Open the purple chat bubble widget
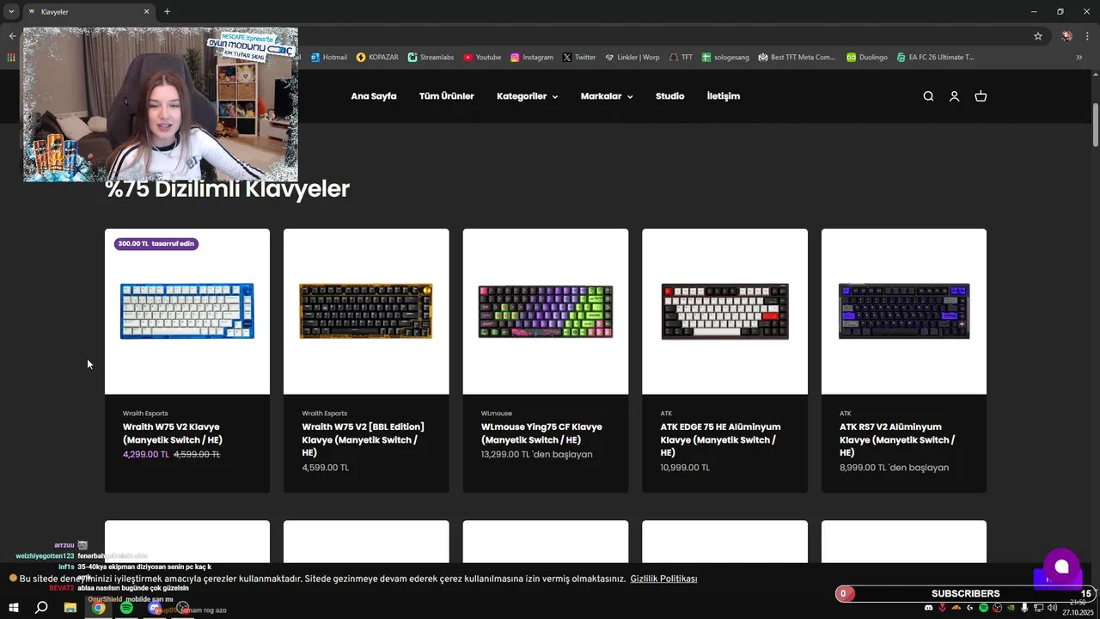1100x619 pixels. point(1061,566)
